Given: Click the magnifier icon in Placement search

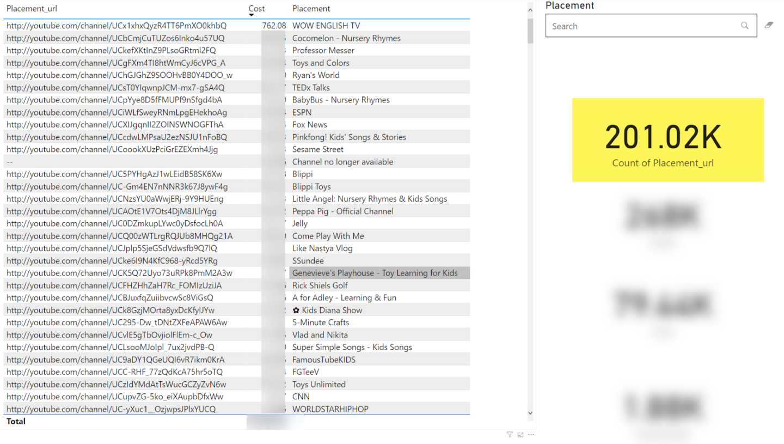Looking at the screenshot, I should (744, 26).
